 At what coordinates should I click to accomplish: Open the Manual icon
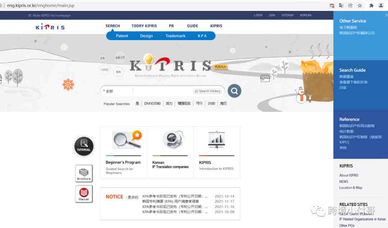[x=84, y=194]
